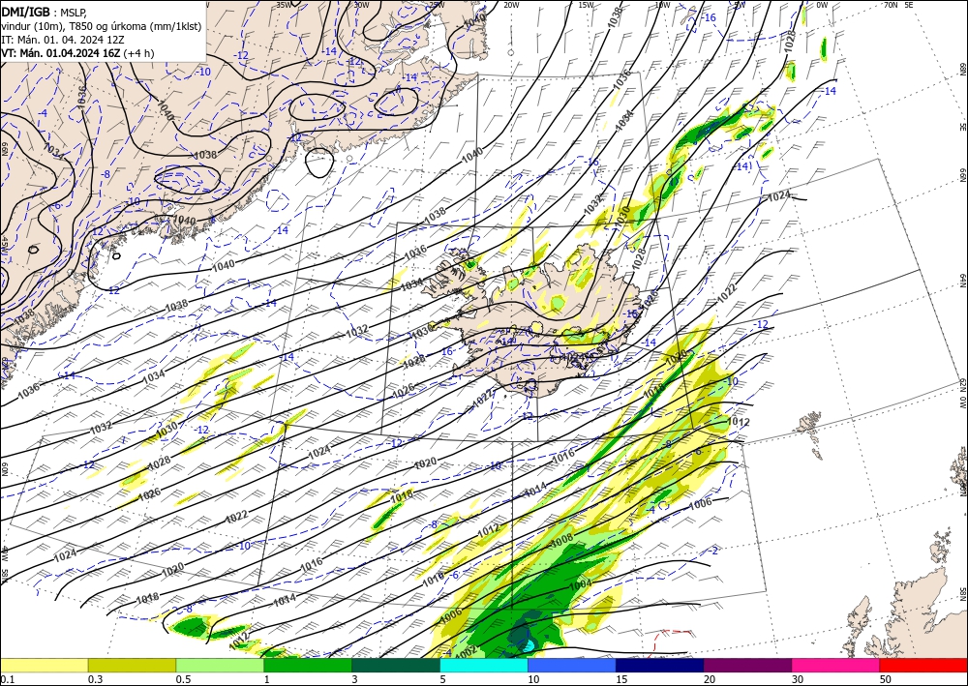Click the '25W' longitude label at top
This screenshot has width=968, height=686.
point(436,4)
